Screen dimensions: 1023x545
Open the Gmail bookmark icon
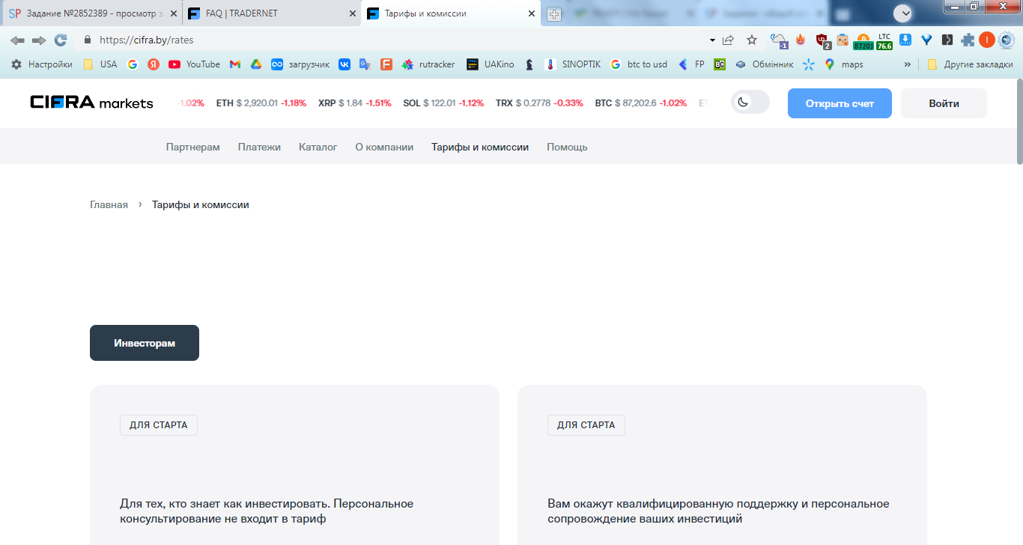(x=235, y=64)
